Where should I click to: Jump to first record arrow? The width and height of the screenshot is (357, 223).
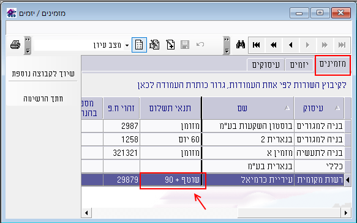(x=257, y=45)
